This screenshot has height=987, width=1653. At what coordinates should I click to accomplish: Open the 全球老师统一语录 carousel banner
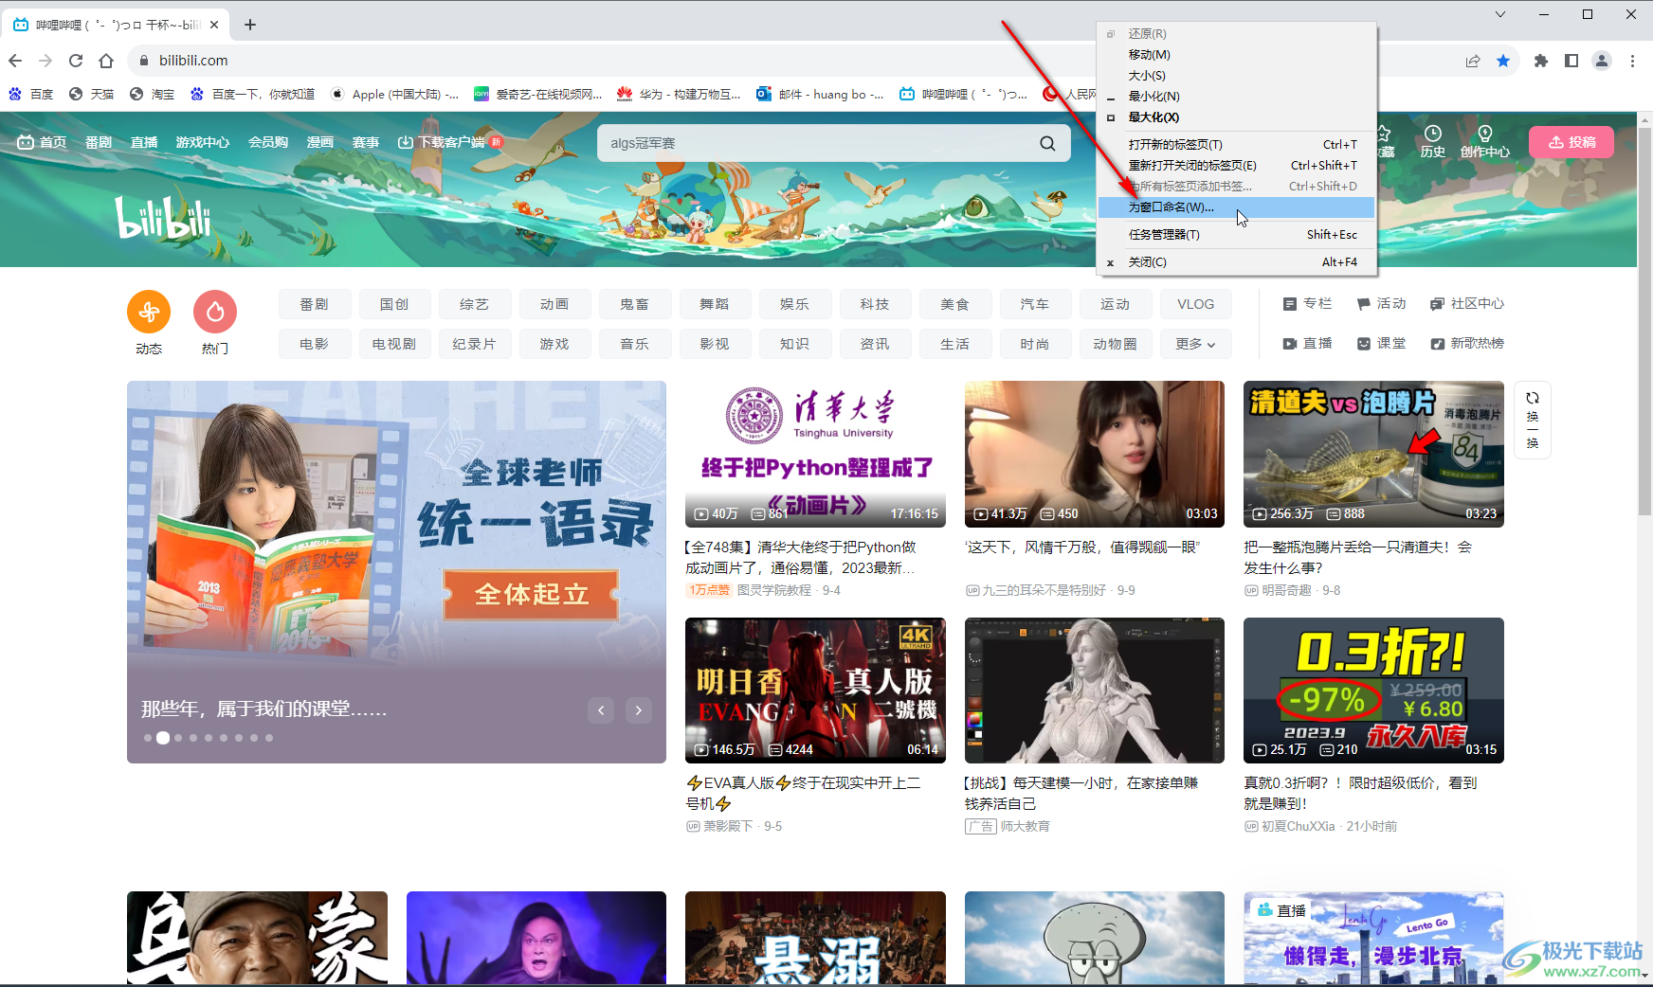[396, 572]
